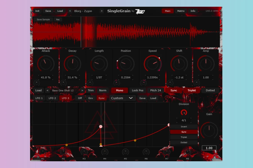This screenshot has width=253, height=168.
Task: Select next sample arrow after Bass One Shot 12
Action: click(82, 90)
